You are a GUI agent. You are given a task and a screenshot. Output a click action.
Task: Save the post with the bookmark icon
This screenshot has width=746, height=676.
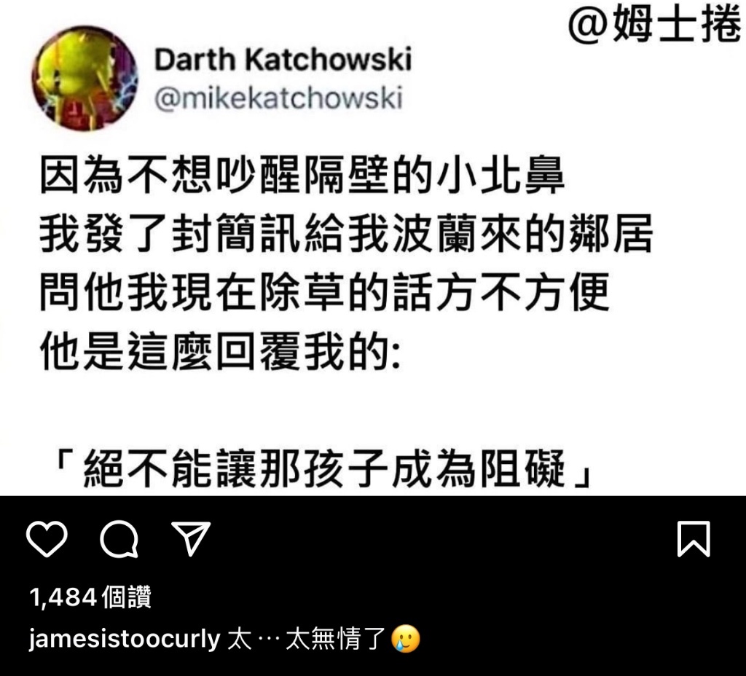(694, 538)
